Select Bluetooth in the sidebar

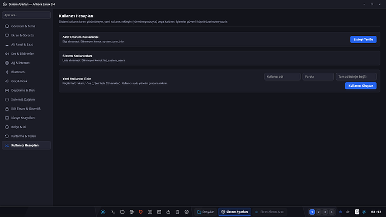[x=26, y=72]
